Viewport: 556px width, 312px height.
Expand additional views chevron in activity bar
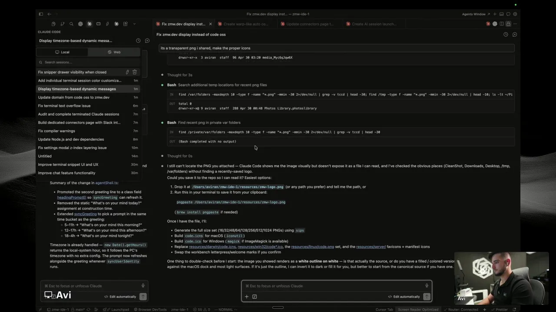pyautogui.click(x=134, y=24)
